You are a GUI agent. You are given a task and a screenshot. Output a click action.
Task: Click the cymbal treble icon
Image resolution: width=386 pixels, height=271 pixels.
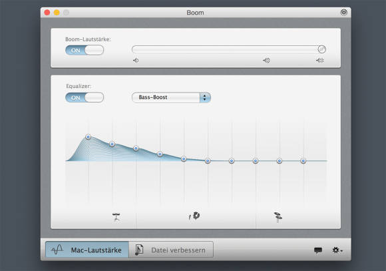[x=278, y=217]
